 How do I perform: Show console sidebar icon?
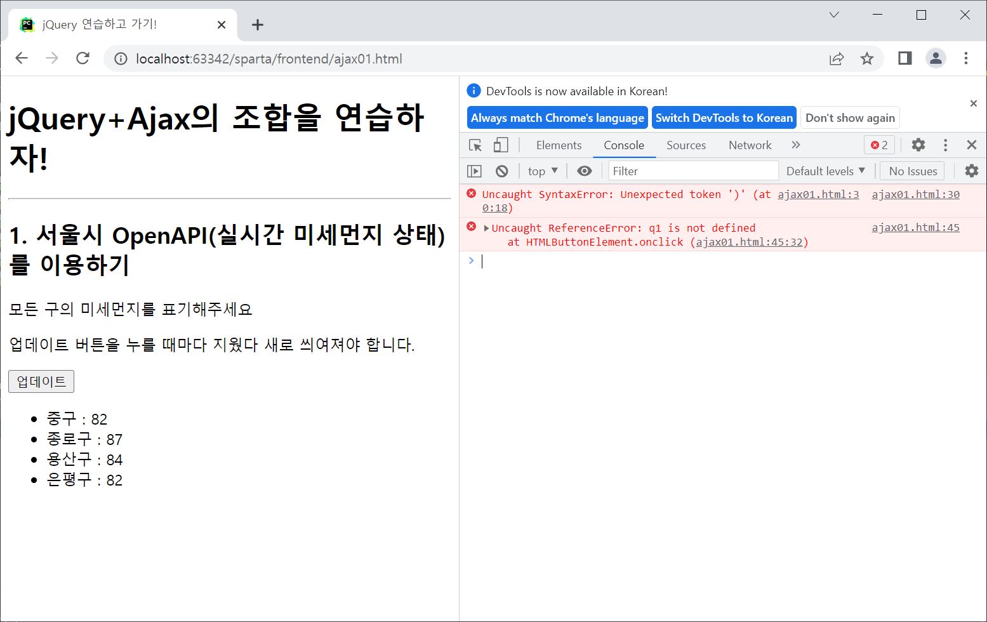(474, 171)
